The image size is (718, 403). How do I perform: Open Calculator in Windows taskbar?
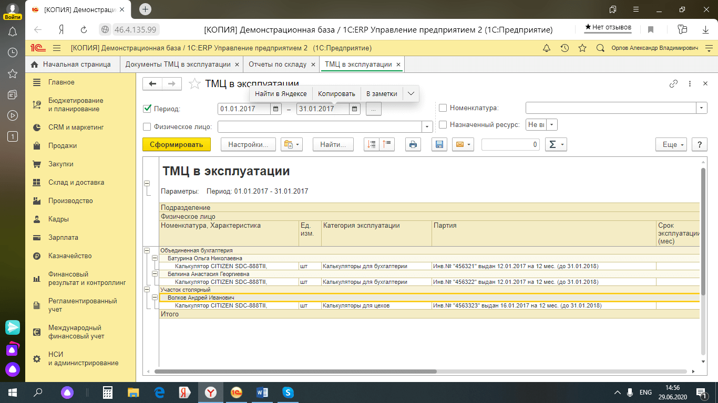108,392
